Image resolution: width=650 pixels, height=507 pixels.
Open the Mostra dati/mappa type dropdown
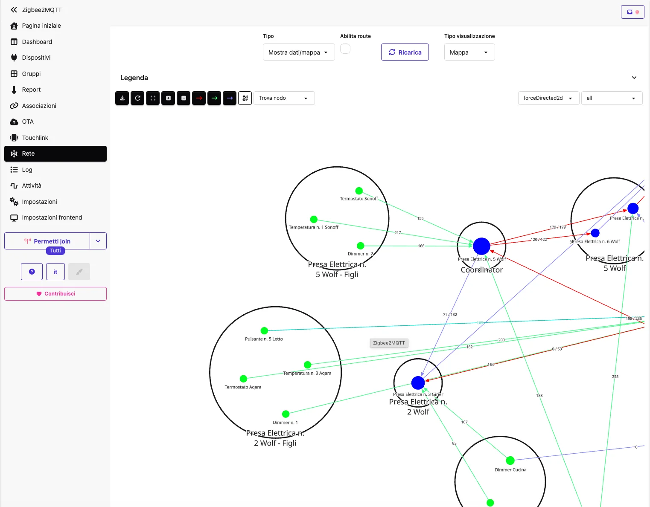click(x=299, y=52)
